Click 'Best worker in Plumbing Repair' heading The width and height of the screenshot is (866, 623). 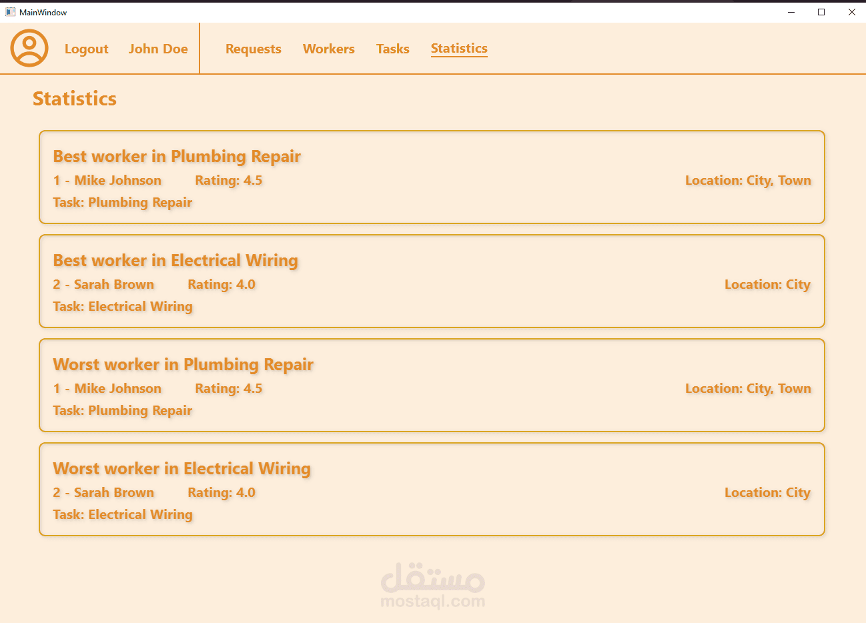point(177,156)
